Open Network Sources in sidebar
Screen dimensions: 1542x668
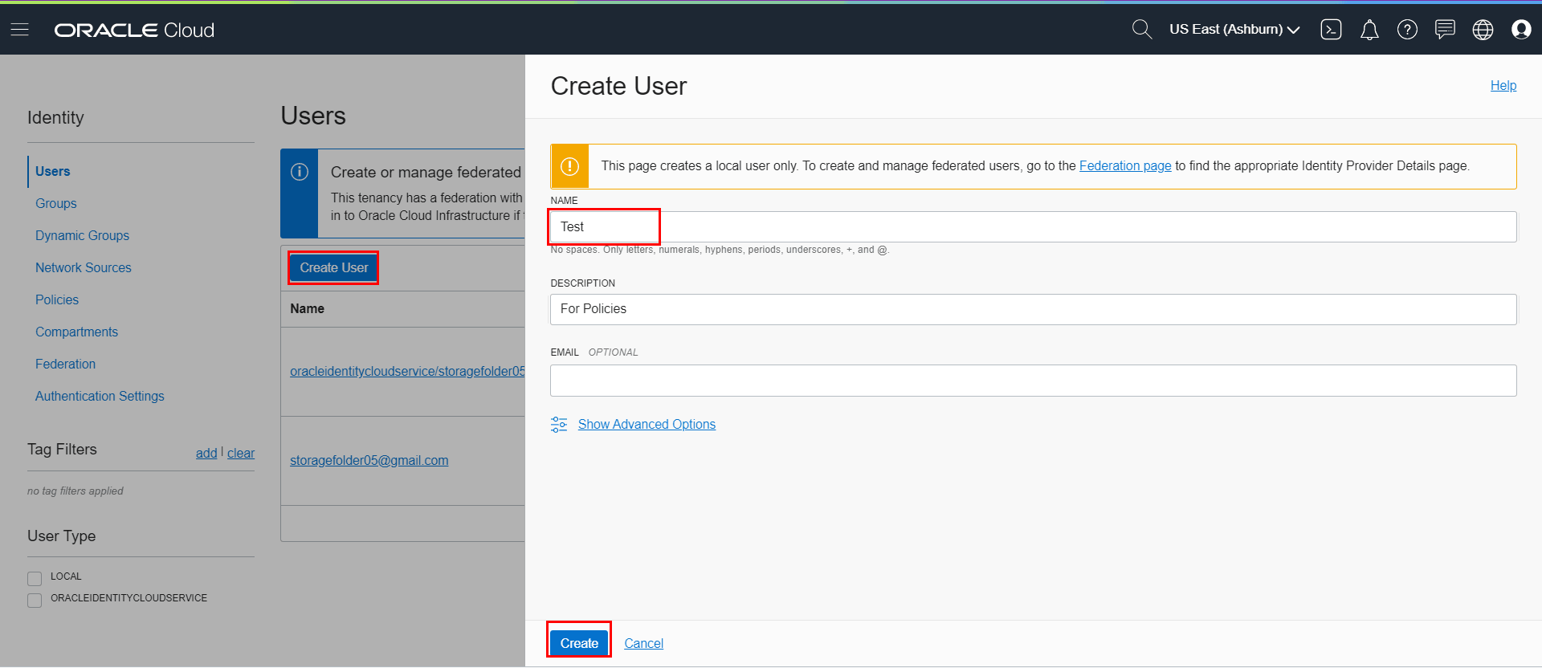point(84,267)
